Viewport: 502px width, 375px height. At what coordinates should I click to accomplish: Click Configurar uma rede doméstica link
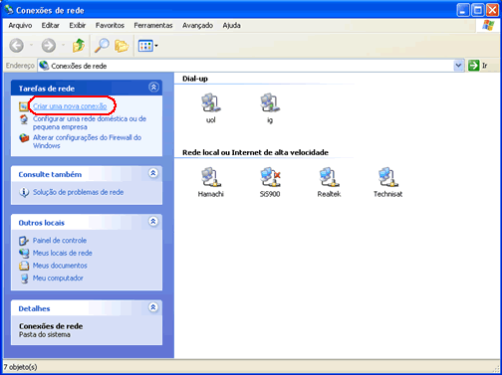tap(90, 122)
